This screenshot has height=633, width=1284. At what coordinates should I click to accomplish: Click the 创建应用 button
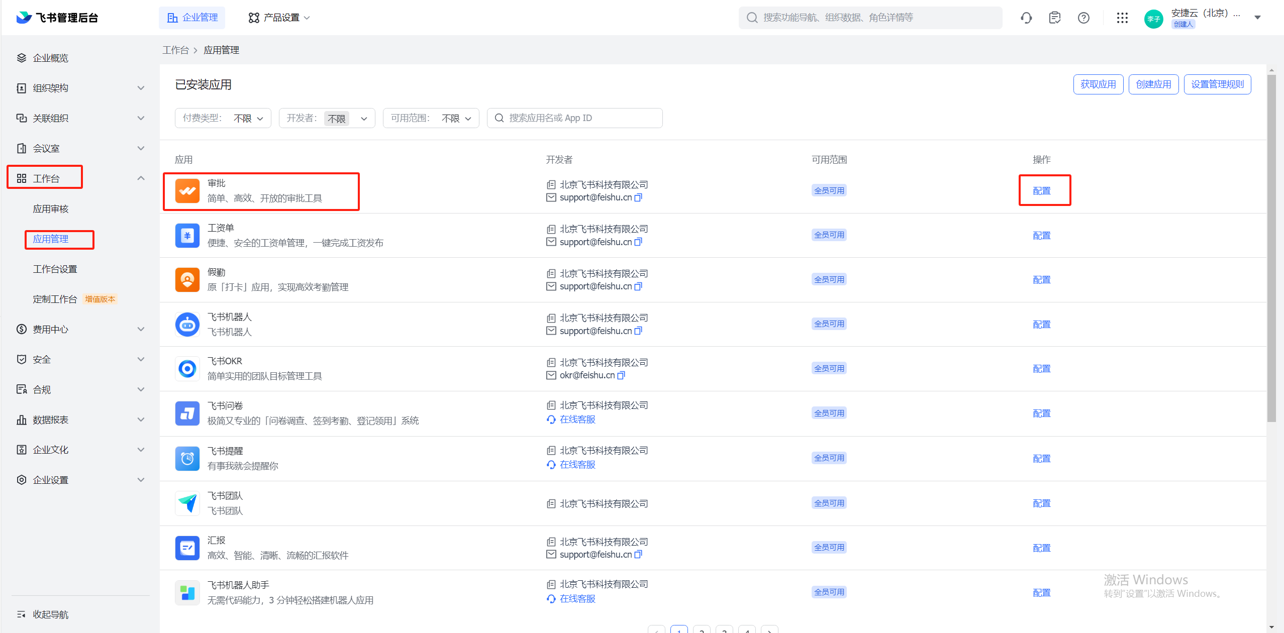click(1153, 84)
